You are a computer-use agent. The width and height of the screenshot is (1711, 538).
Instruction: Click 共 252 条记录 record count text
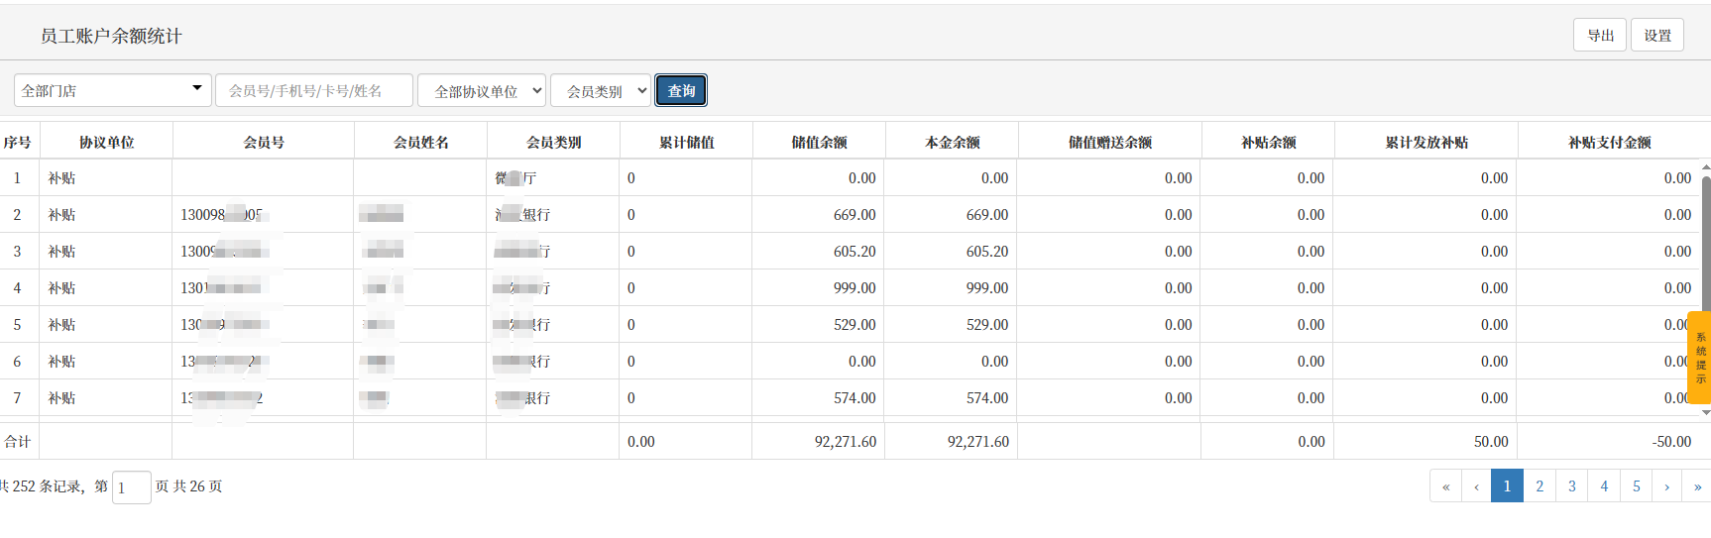[x=41, y=486]
